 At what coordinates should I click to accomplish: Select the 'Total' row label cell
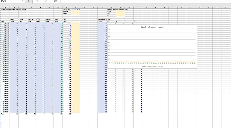[5, 114]
